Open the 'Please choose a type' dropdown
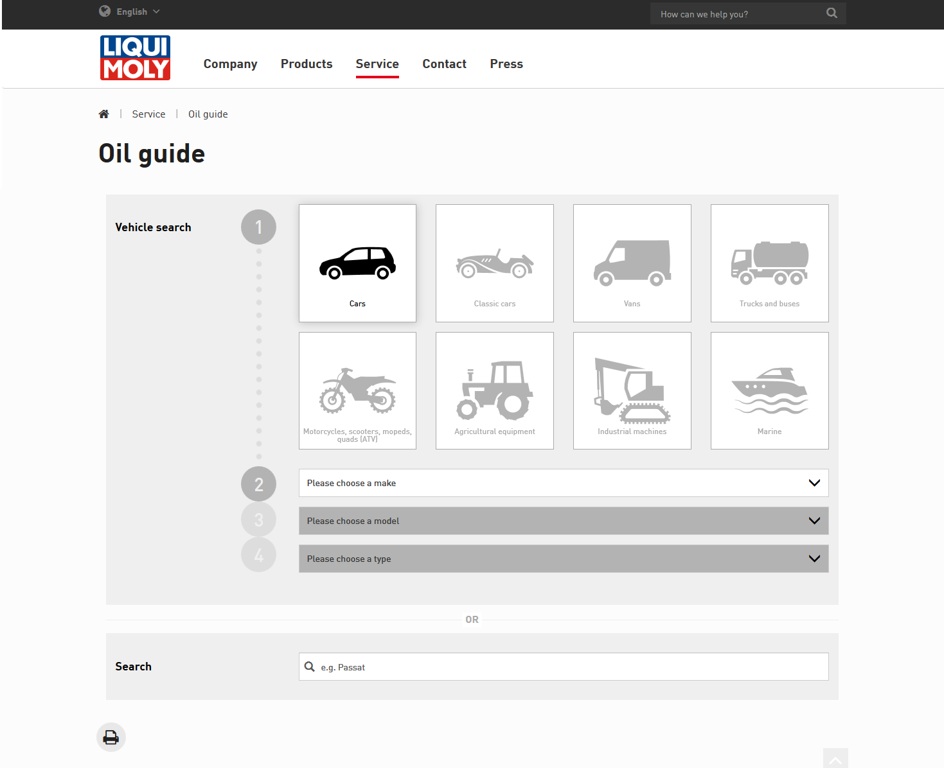 point(563,559)
